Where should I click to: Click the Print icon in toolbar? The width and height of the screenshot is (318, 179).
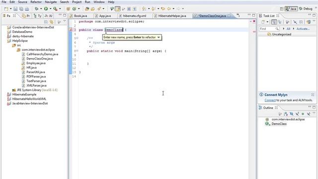27,9
